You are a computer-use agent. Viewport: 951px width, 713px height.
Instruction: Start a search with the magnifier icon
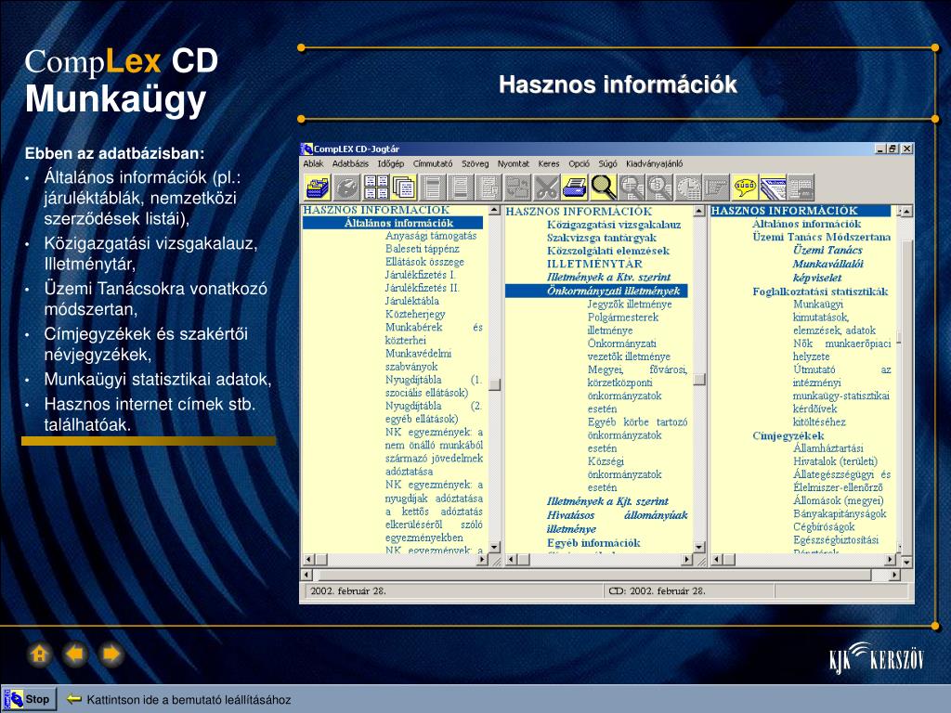(604, 188)
